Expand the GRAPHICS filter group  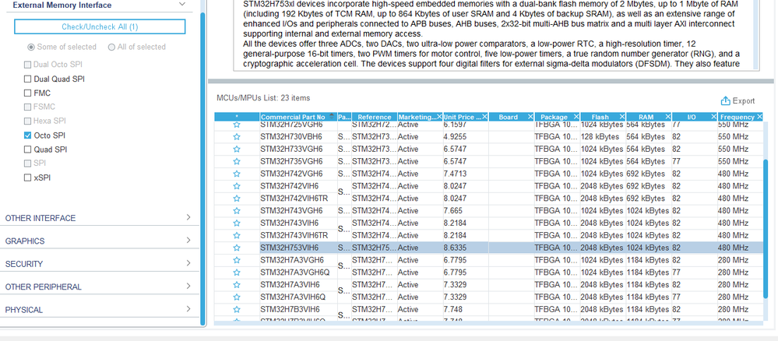188,241
